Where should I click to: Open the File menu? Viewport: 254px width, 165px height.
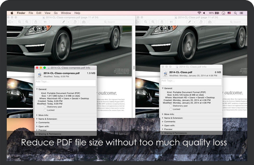[x=31, y=13]
